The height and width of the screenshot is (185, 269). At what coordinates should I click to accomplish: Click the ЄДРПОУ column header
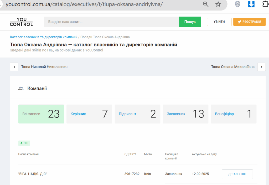click(130, 154)
